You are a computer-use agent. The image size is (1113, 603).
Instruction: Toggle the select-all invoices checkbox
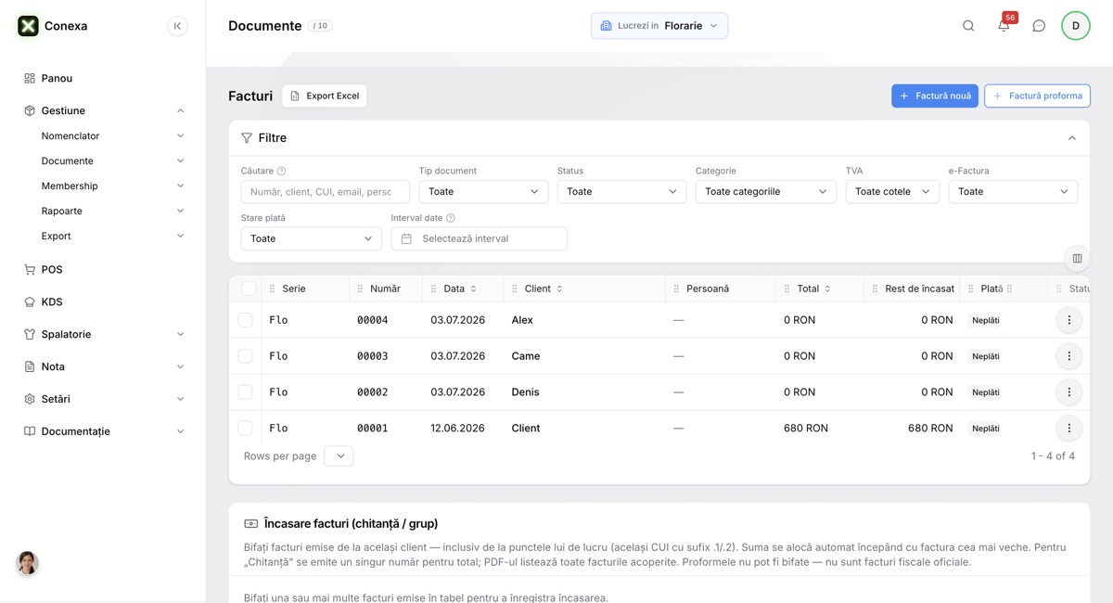249,289
